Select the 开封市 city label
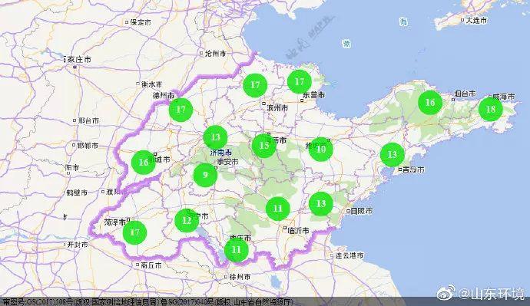 coord(78,244)
